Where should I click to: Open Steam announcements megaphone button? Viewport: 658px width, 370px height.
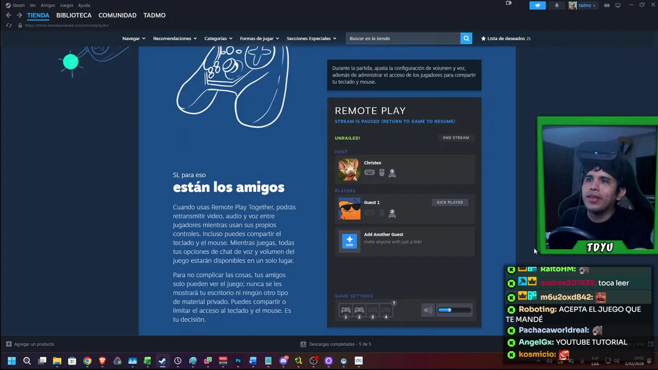tap(537, 5)
